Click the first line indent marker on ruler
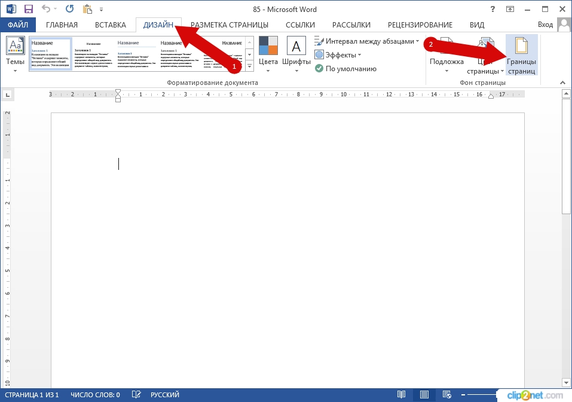The width and height of the screenshot is (572, 402). click(x=118, y=92)
